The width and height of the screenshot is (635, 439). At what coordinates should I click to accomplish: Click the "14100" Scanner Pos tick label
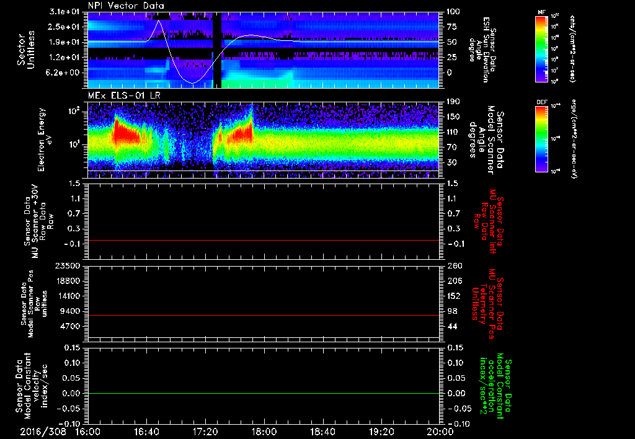point(68,296)
